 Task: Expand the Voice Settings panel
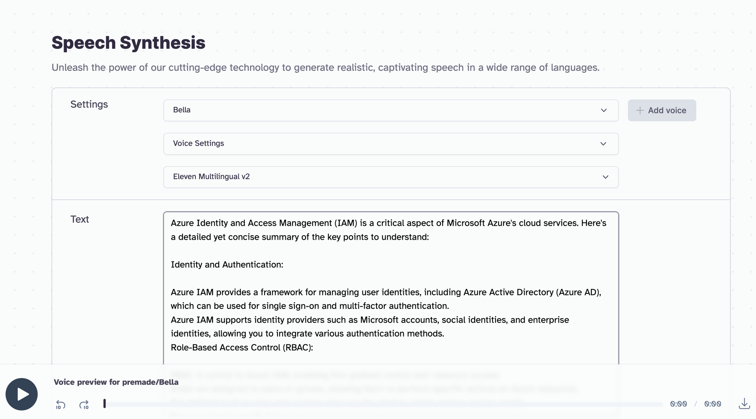click(378, 144)
